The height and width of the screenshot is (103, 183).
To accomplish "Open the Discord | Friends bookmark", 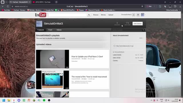I will coord(93,10).
